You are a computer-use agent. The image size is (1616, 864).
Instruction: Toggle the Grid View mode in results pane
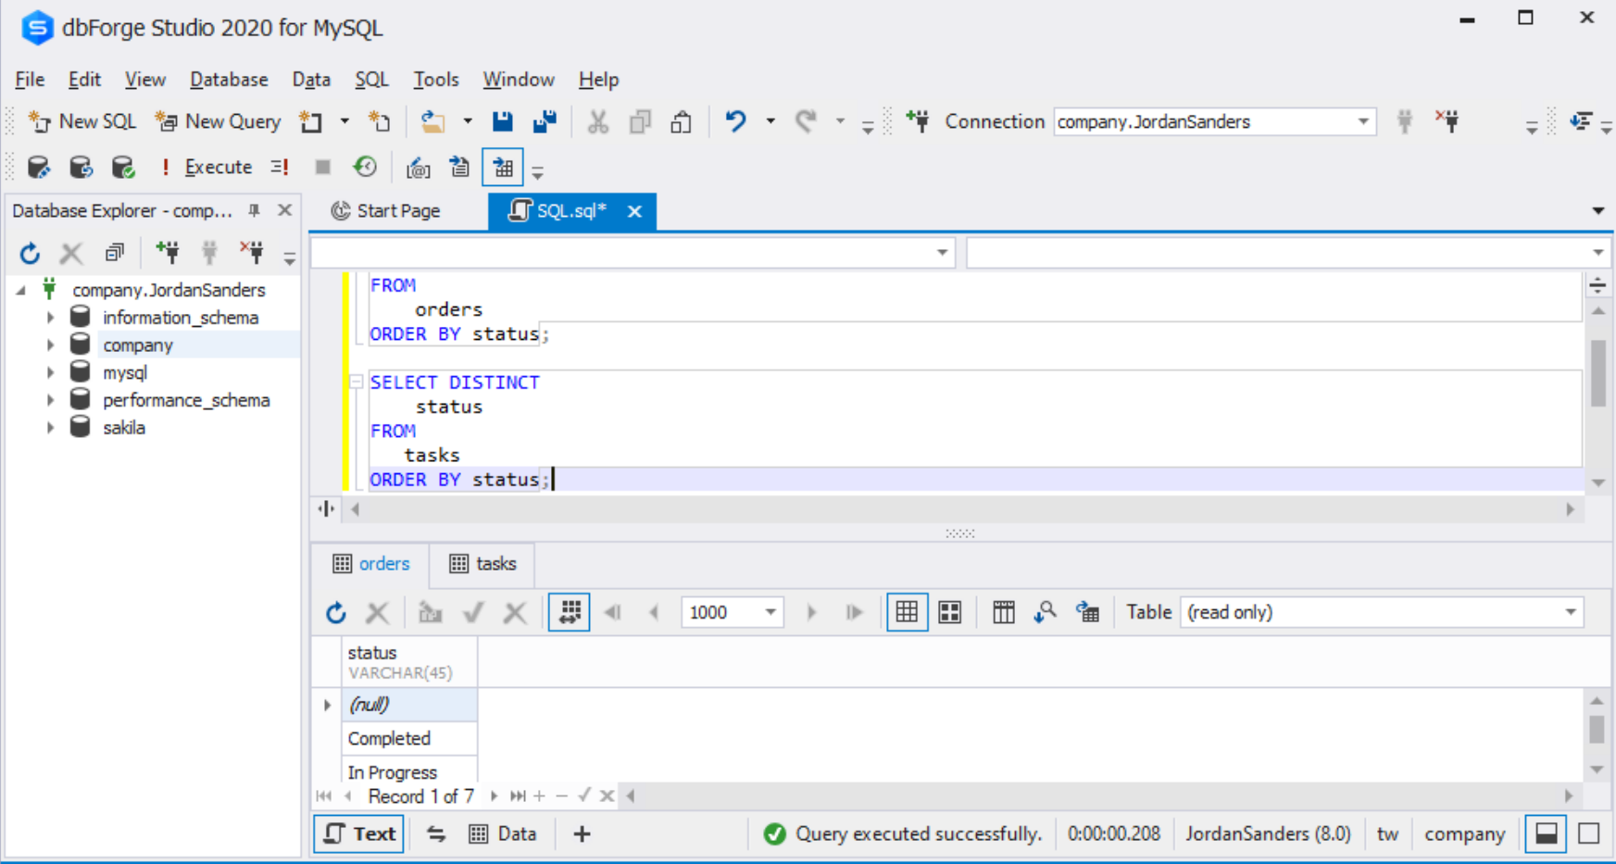click(907, 612)
